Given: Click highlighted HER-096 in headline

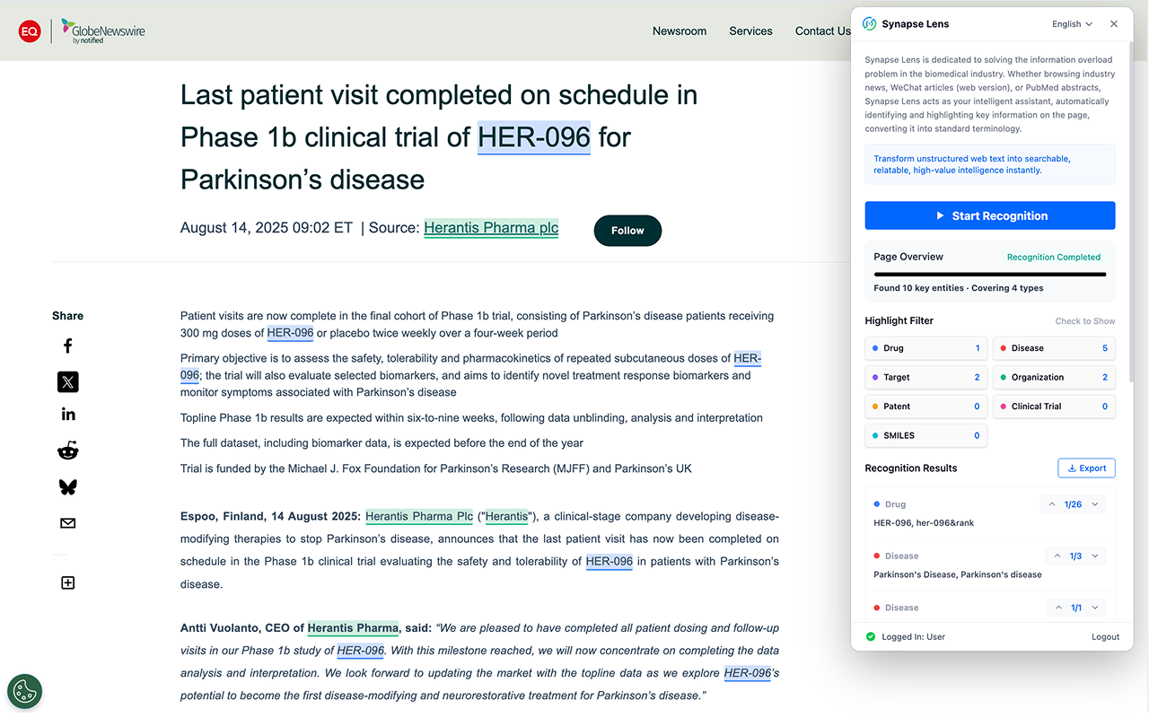Looking at the screenshot, I should pos(534,137).
